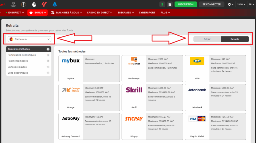Click the Rechcompt card label
Viewport: 256px width, 143px height.
coord(134,79)
